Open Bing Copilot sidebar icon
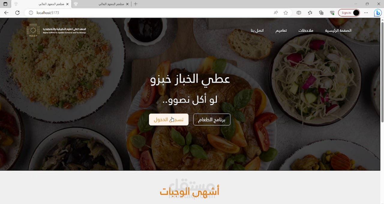 pyautogui.click(x=377, y=13)
